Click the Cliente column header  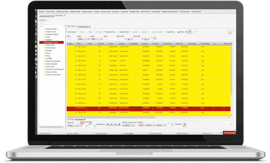click(114, 44)
